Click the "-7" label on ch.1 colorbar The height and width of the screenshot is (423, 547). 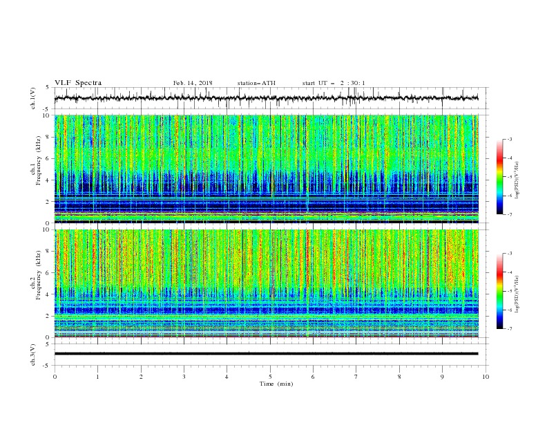pyautogui.click(x=509, y=214)
